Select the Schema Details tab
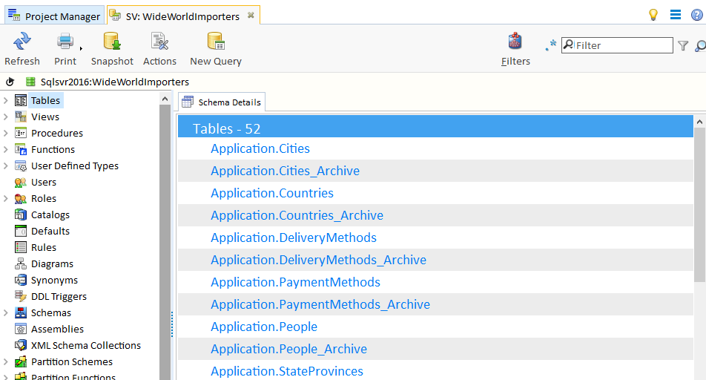Screen dimensions: 706x380 click(221, 102)
